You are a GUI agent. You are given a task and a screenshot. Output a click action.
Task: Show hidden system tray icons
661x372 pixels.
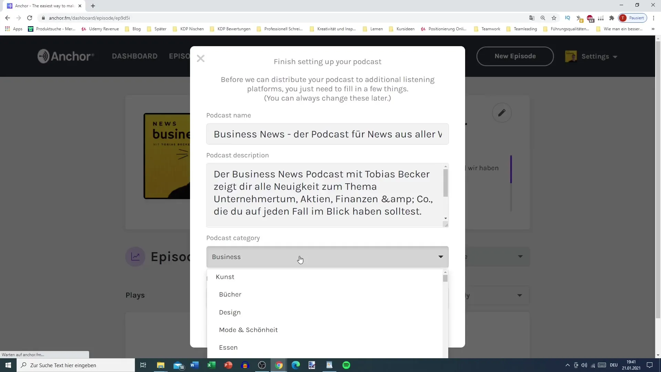[568, 365]
